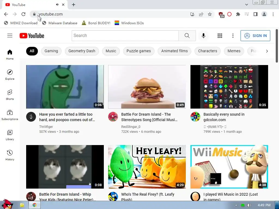This screenshot has height=209, width=279.
Task: Open the burger Stereotypes Song thumbnail
Action: pos(147,87)
